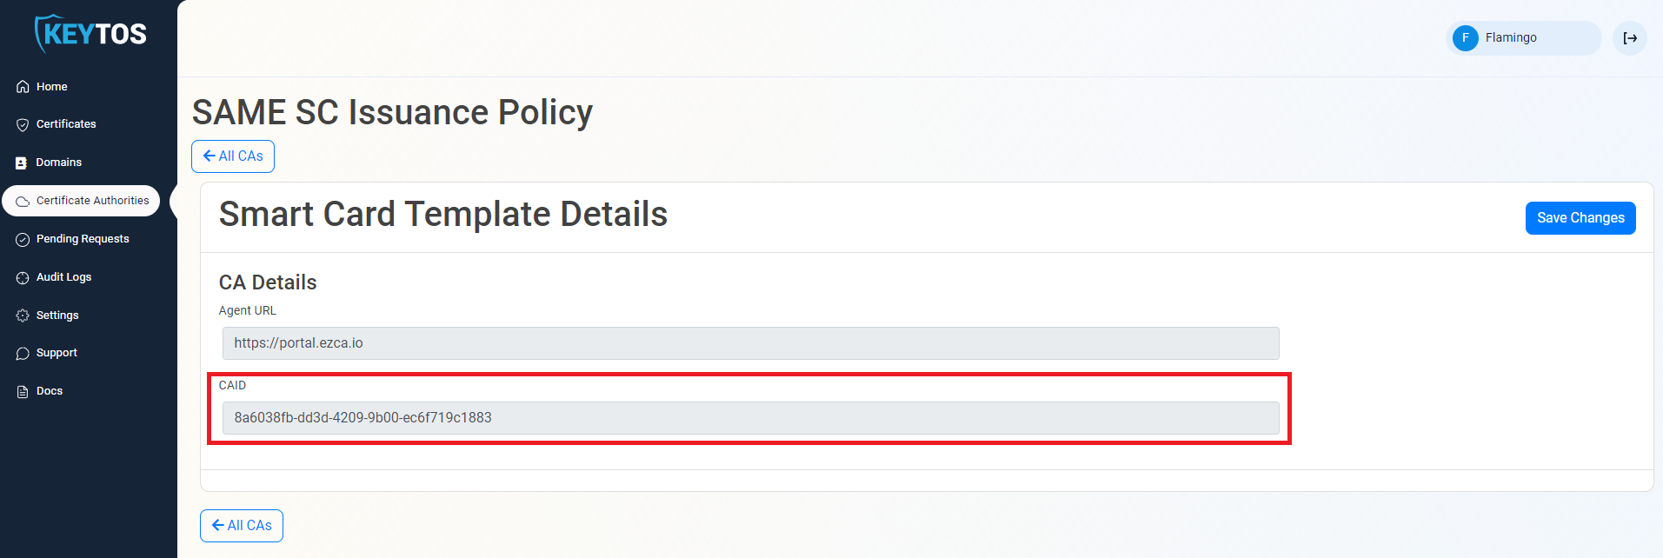The image size is (1663, 558).
Task: Click the CAID text field
Action: point(750,418)
